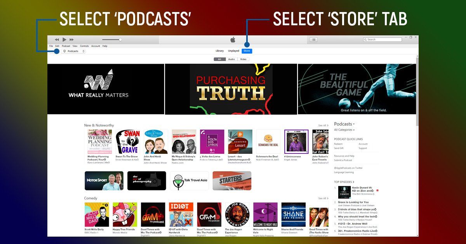See all New & Noteworthy podcasts
This screenshot has height=244, width=466.
click(323, 125)
